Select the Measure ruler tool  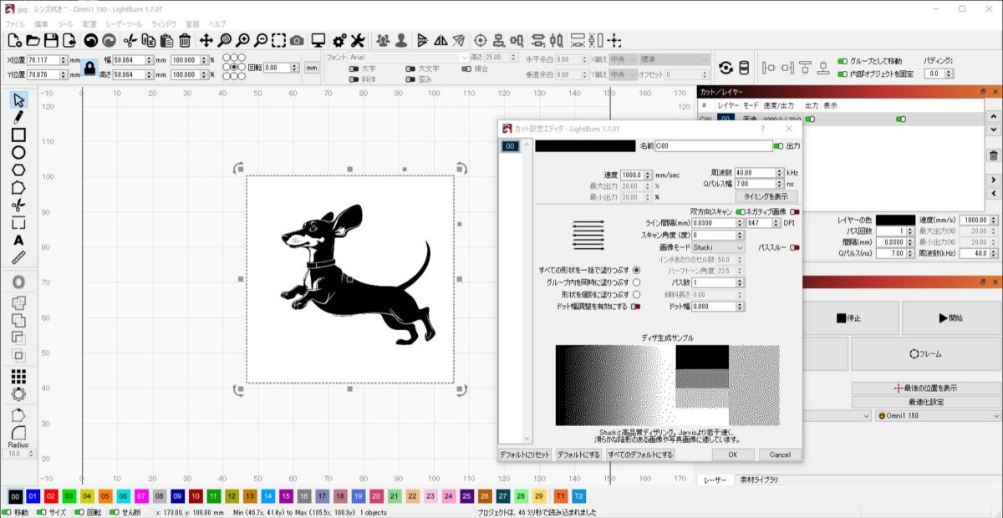[x=18, y=257]
